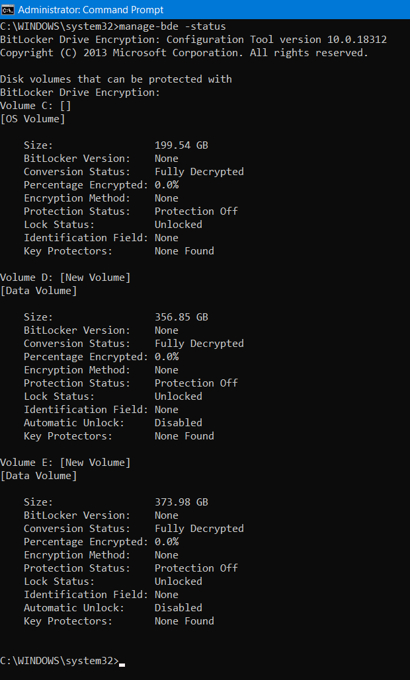Click the Configuration Tool version 10.0.18312 text
Screen dimensions: 410x680
tap(276, 40)
